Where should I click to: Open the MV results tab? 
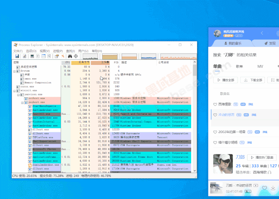pyautogui.click(x=260, y=67)
